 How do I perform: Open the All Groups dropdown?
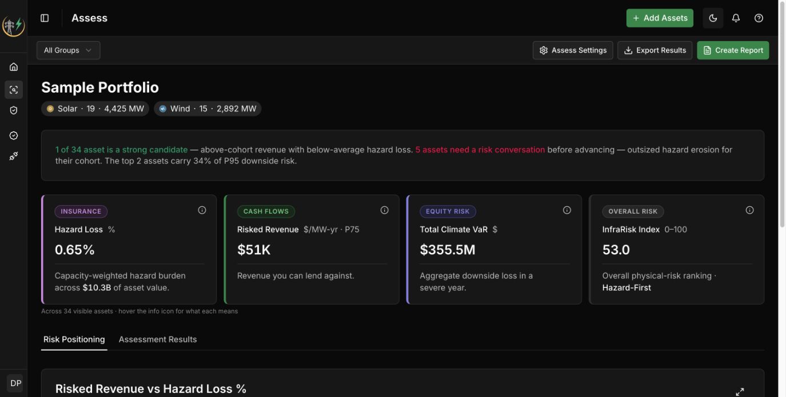pyautogui.click(x=68, y=50)
